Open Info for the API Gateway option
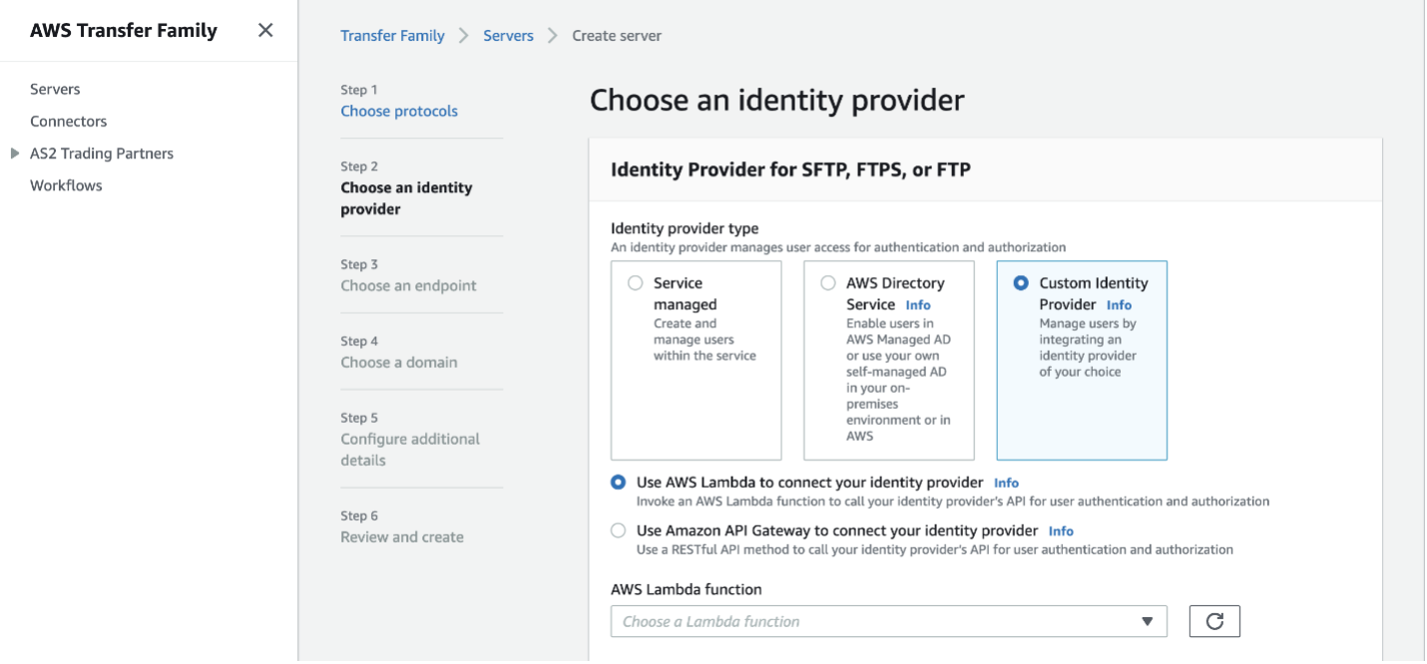Viewport: 1427px width, 664px height. (1061, 530)
